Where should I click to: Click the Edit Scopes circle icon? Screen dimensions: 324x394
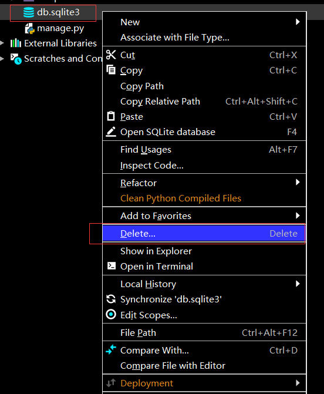[111, 314]
